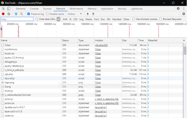Toggle the Preserve log checkbox
This screenshot has height=118, width=187.
(29, 14)
